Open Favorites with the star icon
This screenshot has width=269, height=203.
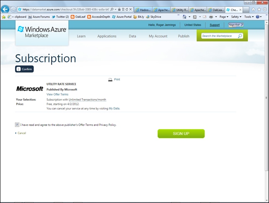coord(259,10)
